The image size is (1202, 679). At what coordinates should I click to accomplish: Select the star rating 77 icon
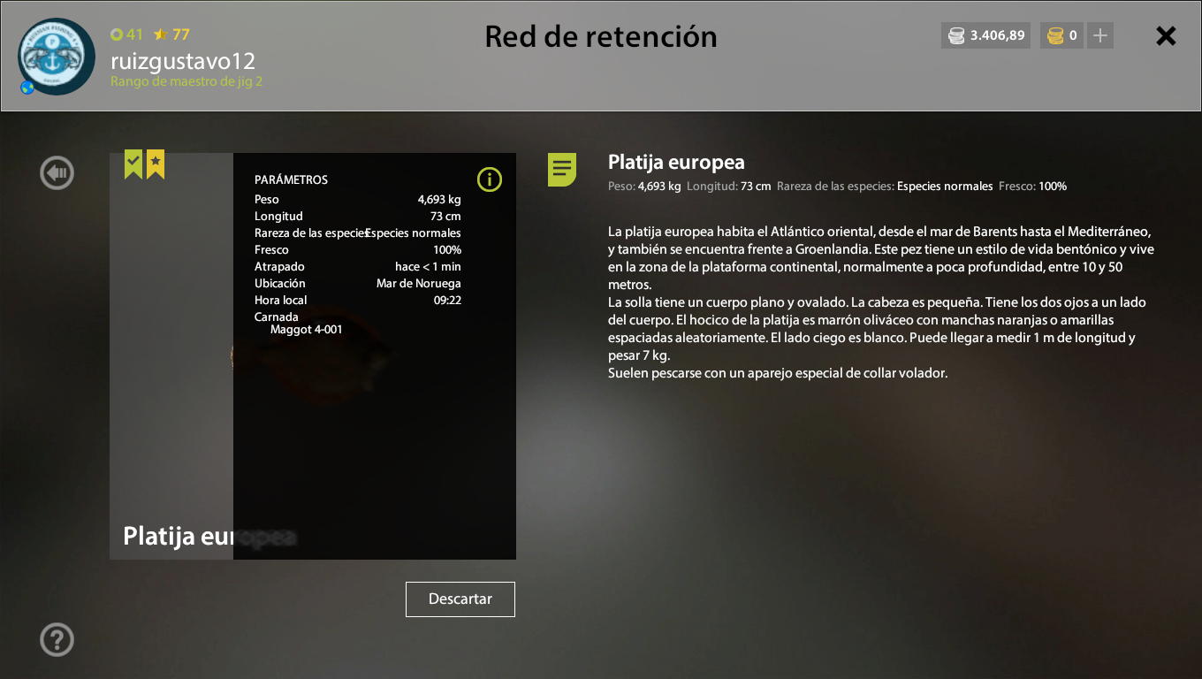[160, 34]
